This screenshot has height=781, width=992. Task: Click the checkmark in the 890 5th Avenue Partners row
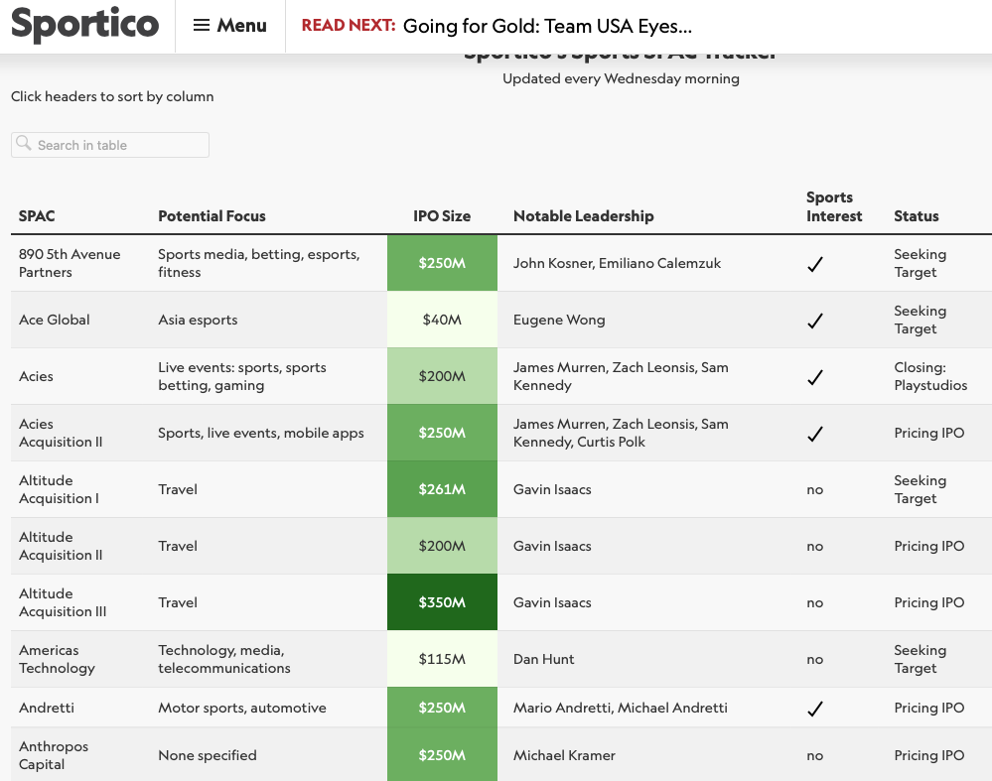click(x=815, y=264)
